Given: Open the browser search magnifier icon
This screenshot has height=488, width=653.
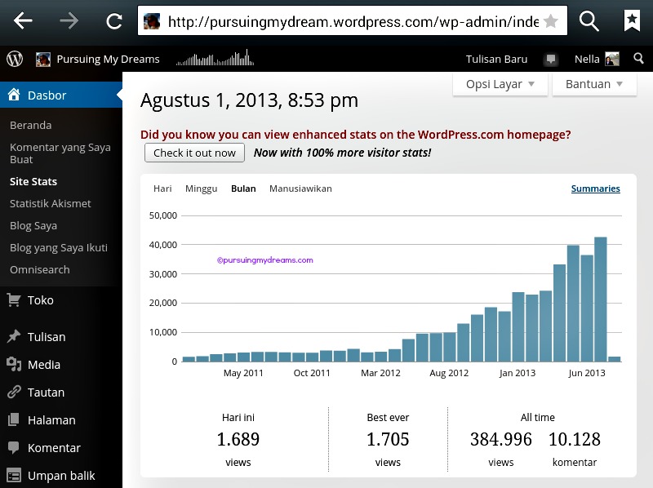Looking at the screenshot, I should pyautogui.click(x=589, y=22).
